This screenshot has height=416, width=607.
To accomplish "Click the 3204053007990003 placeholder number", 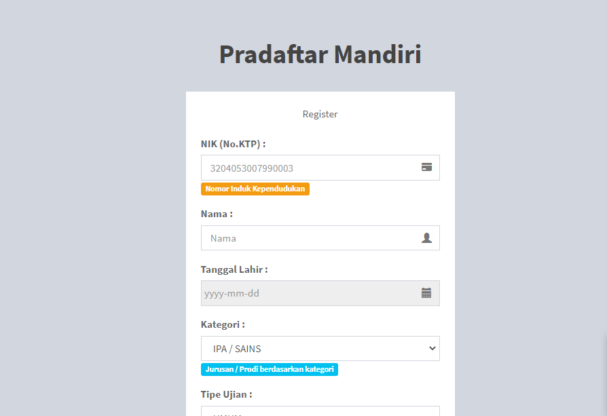I will 251,168.
